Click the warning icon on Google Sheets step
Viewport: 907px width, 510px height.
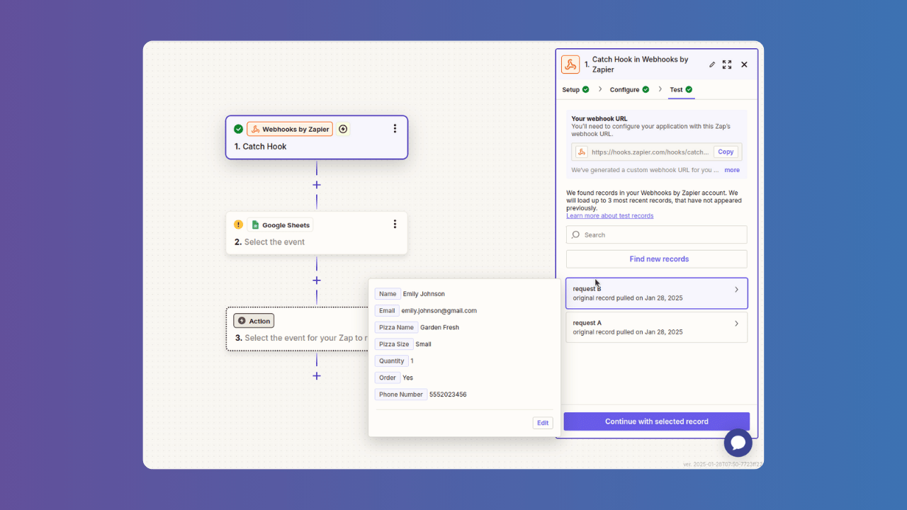point(239,225)
